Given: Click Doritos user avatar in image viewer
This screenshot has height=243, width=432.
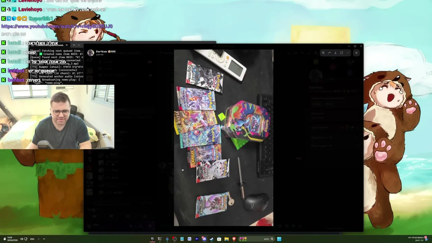Looking at the screenshot, I should [x=90, y=53].
